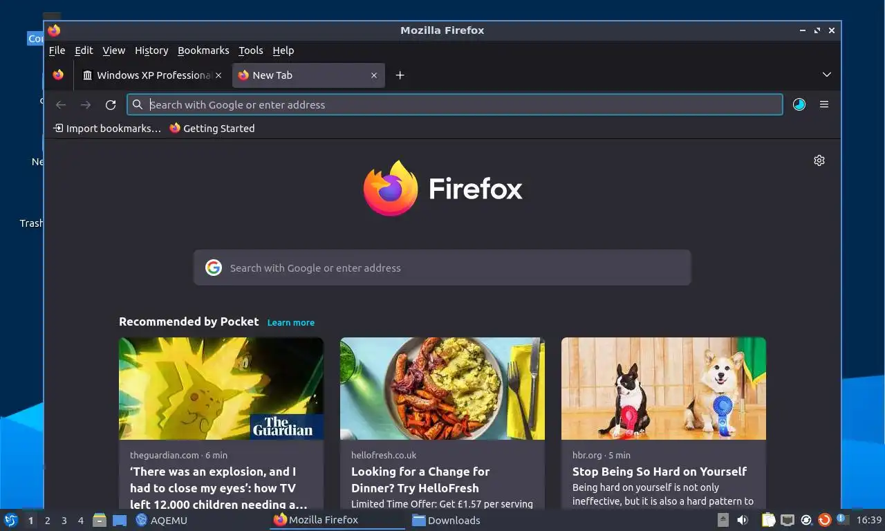Open the Bookmarks menu

point(203,50)
